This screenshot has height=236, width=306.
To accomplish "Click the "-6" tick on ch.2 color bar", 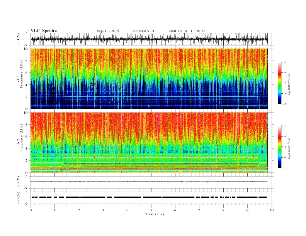I will (285, 157).
